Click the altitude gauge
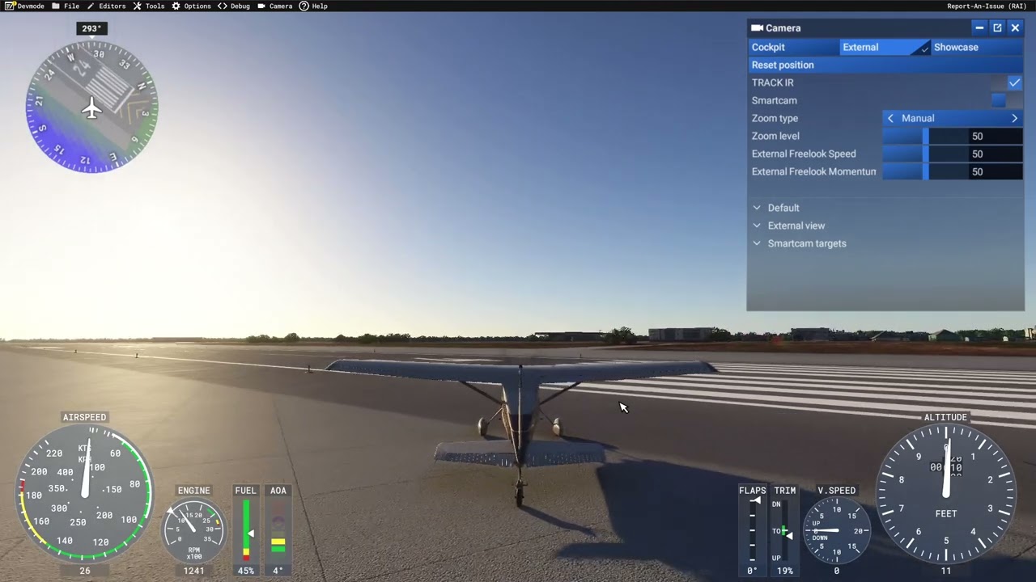 (x=945, y=493)
